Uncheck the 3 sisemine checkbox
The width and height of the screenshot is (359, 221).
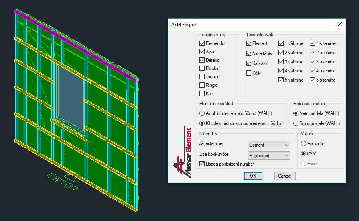point(312,61)
